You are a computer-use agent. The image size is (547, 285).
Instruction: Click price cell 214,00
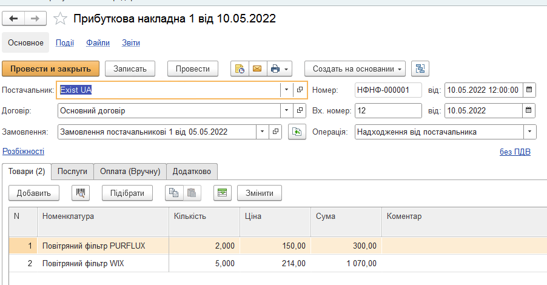click(x=275, y=263)
